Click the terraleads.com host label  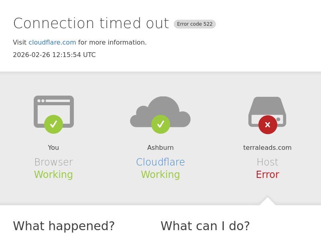pyautogui.click(x=267, y=148)
